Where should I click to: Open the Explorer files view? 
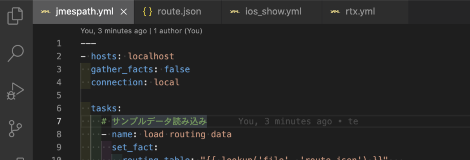click(x=15, y=16)
